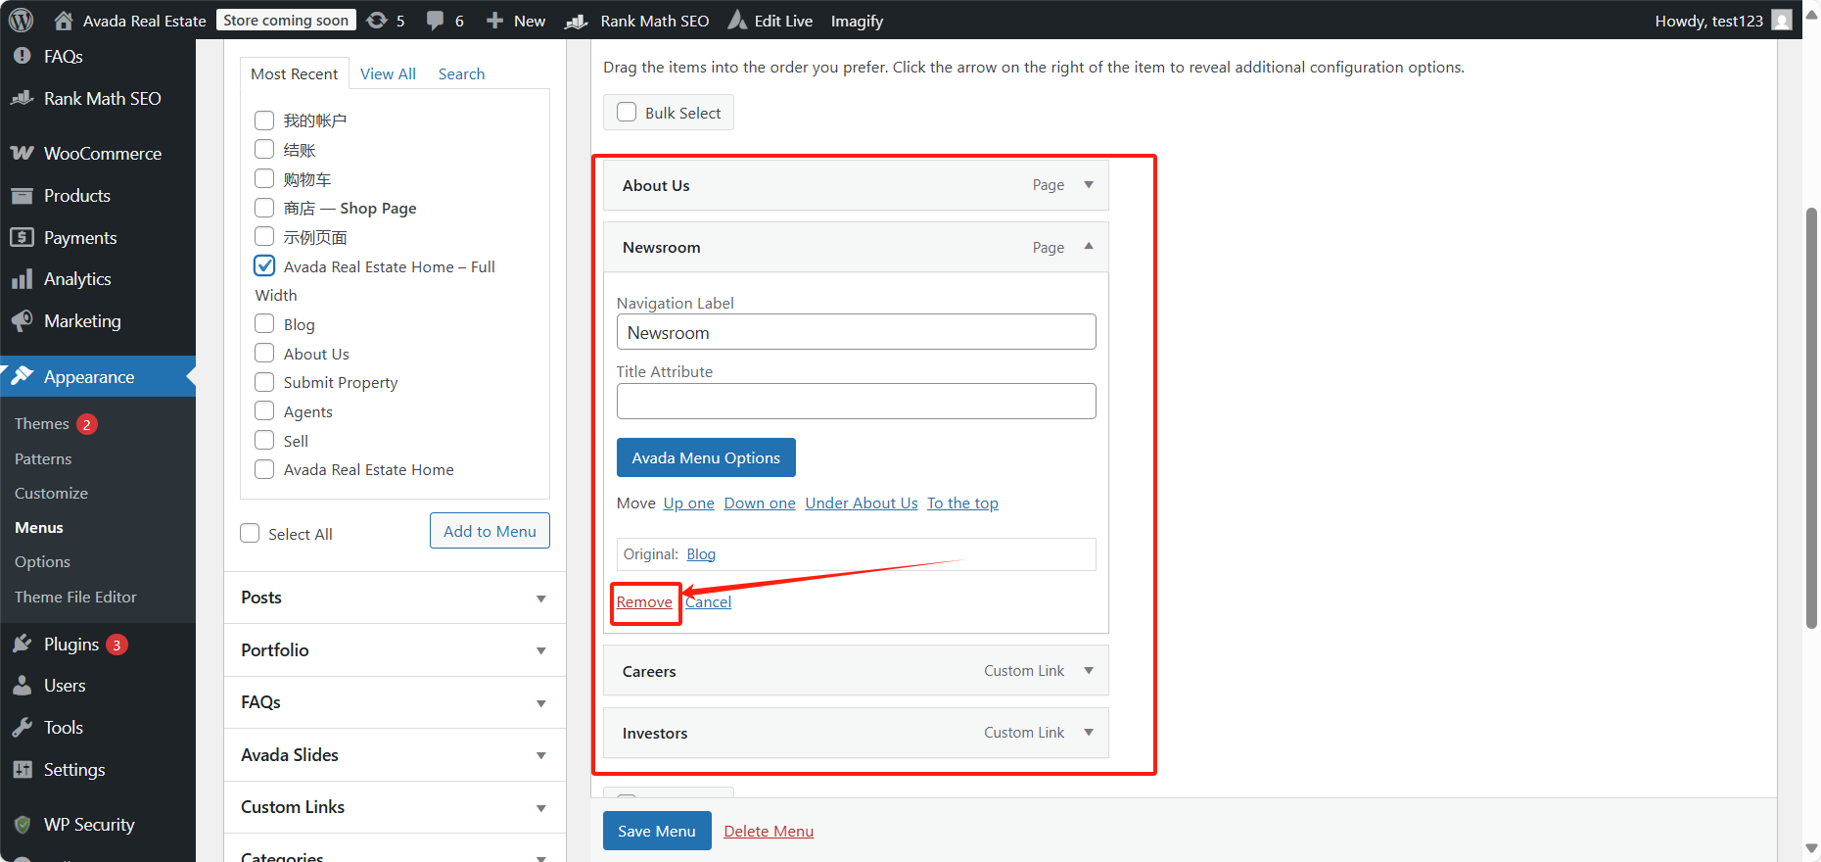Expand the Portfolio accordion section
Viewport: 1821px width, 862px height.
[x=540, y=650]
